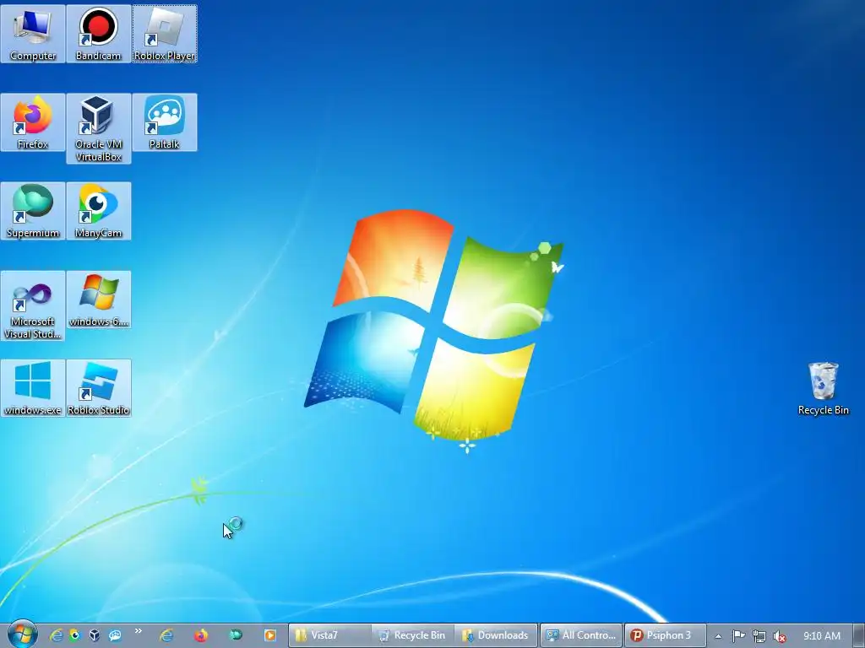Select the Recycle Bin desktop icon

coord(823,388)
